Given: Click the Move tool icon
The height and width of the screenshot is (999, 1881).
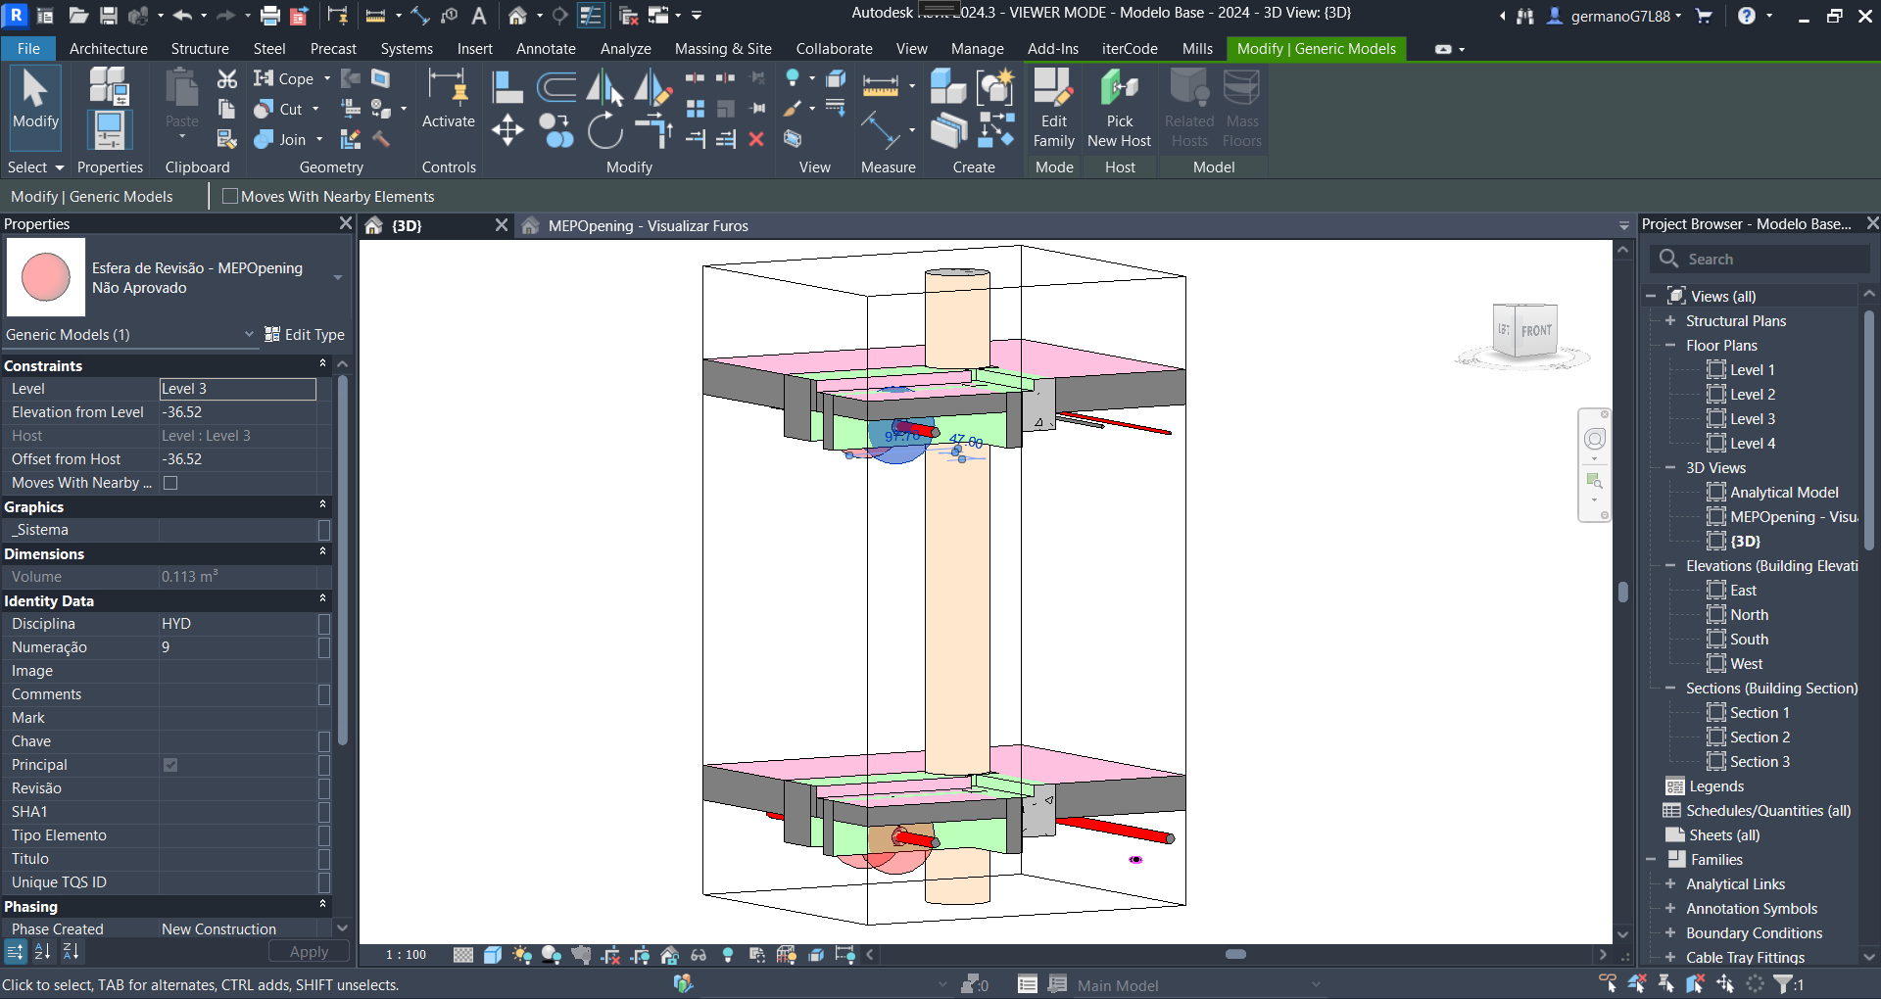Looking at the screenshot, I should pyautogui.click(x=507, y=130).
